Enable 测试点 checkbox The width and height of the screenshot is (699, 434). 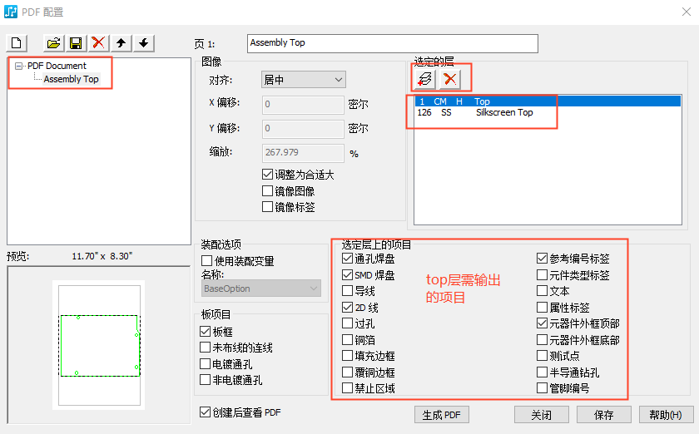click(542, 356)
